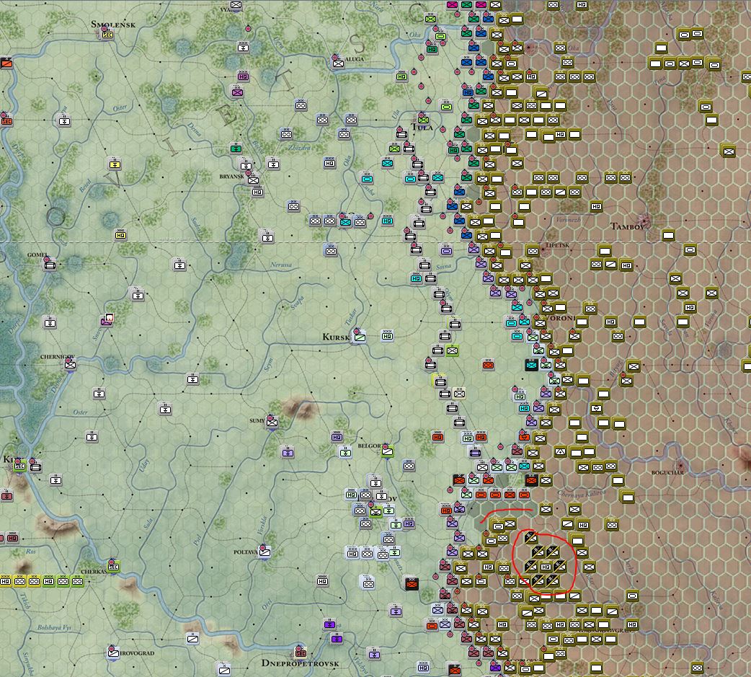Select the green SEC counter at Kiev
The height and width of the screenshot is (677, 751).
(x=19, y=466)
